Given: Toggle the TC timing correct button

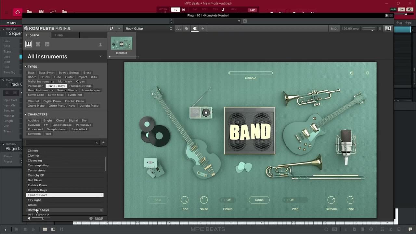Looking at the screenshot, I should tap(175, 10).
